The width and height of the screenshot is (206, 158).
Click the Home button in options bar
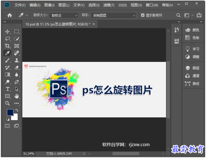[x=10, y=15]
